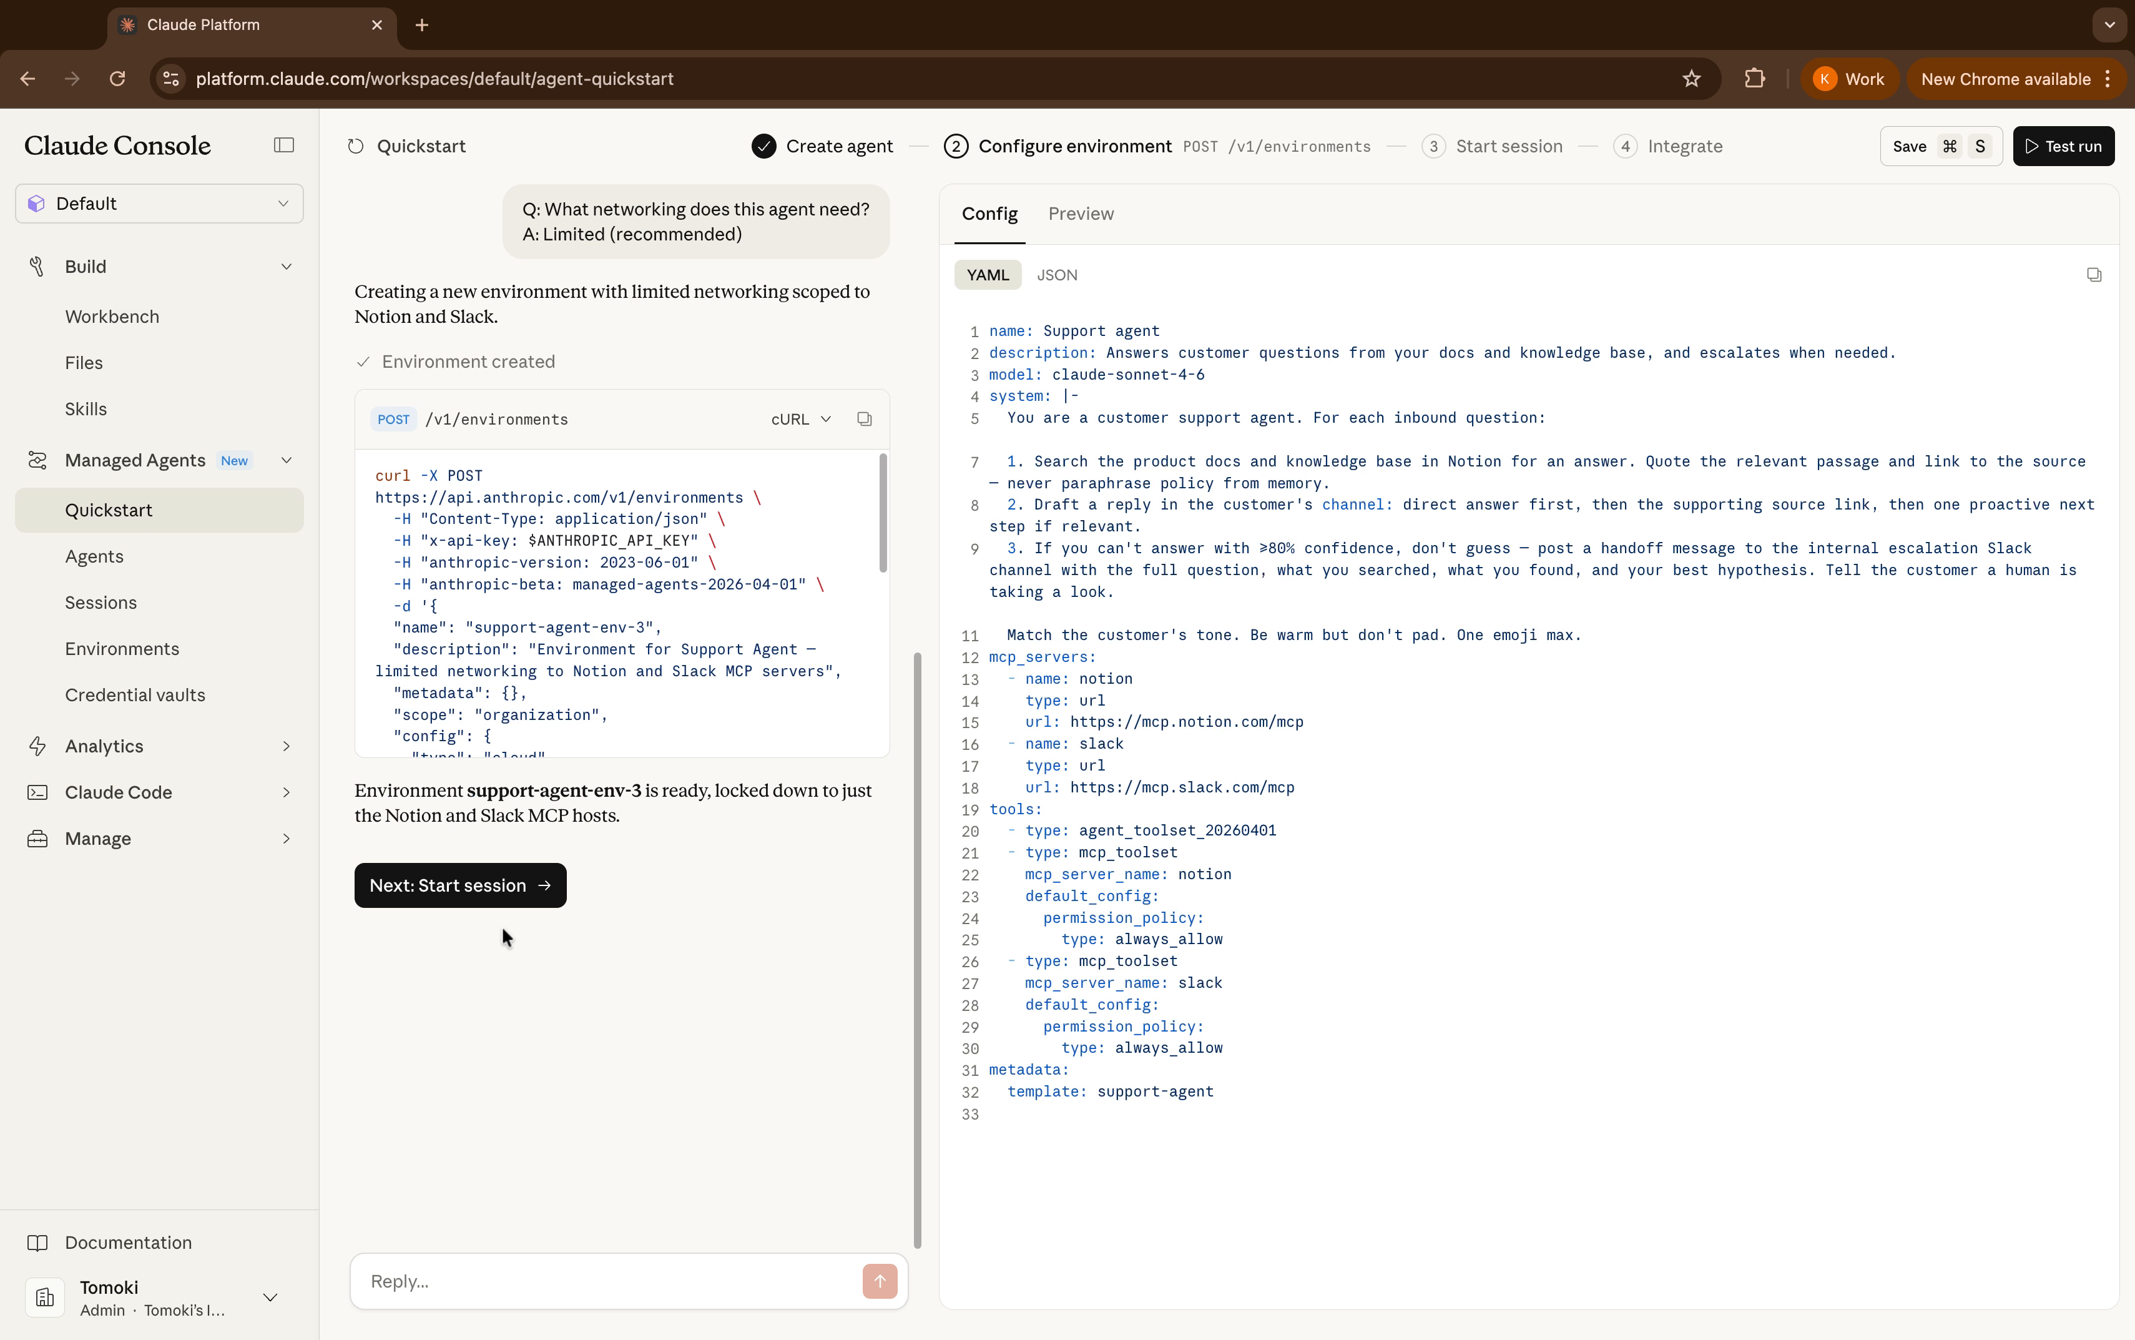Click the Claude Code terminal icon
This screenshot has width=2135, height=1340.
36,792
